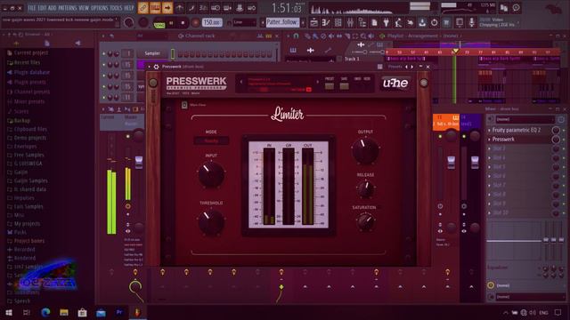Open Windows Start menu

[x=9, y=312]
